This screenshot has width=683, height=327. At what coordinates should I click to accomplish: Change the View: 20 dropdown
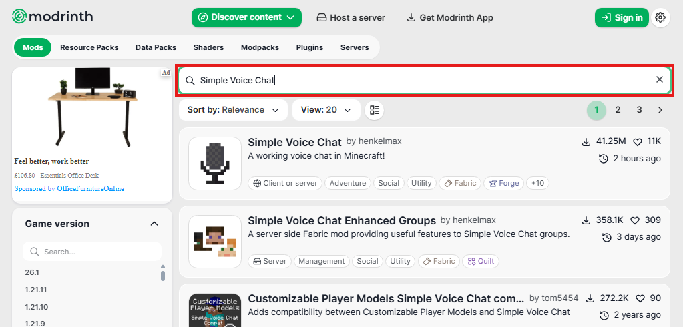[326, 110]
